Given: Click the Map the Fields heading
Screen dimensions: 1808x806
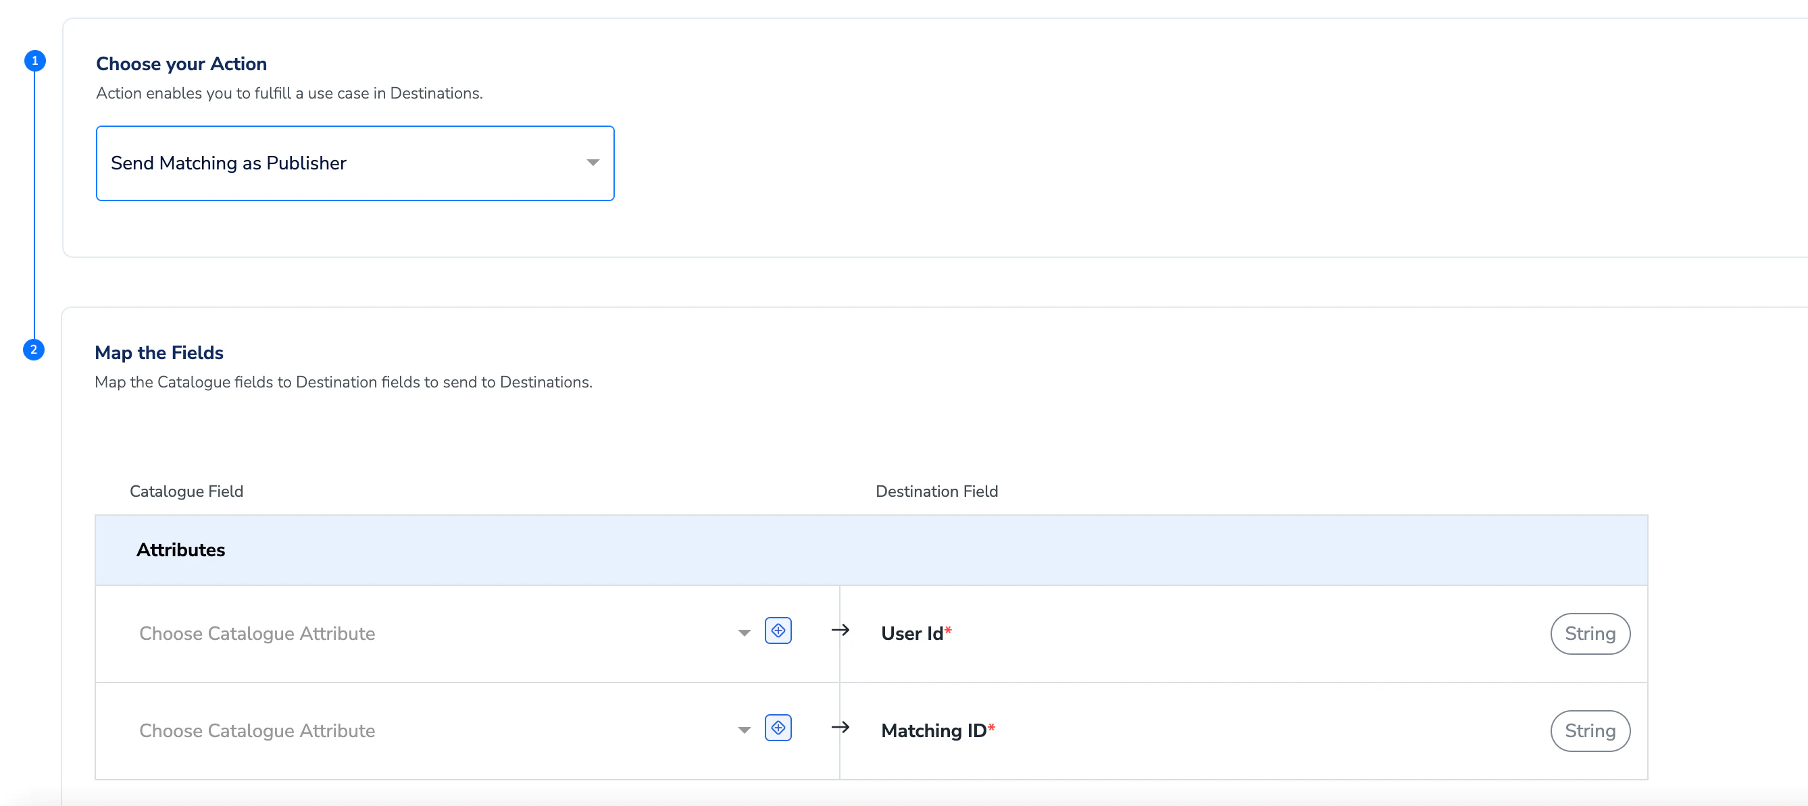Looking at the screenshot, I should coord(159,353).
